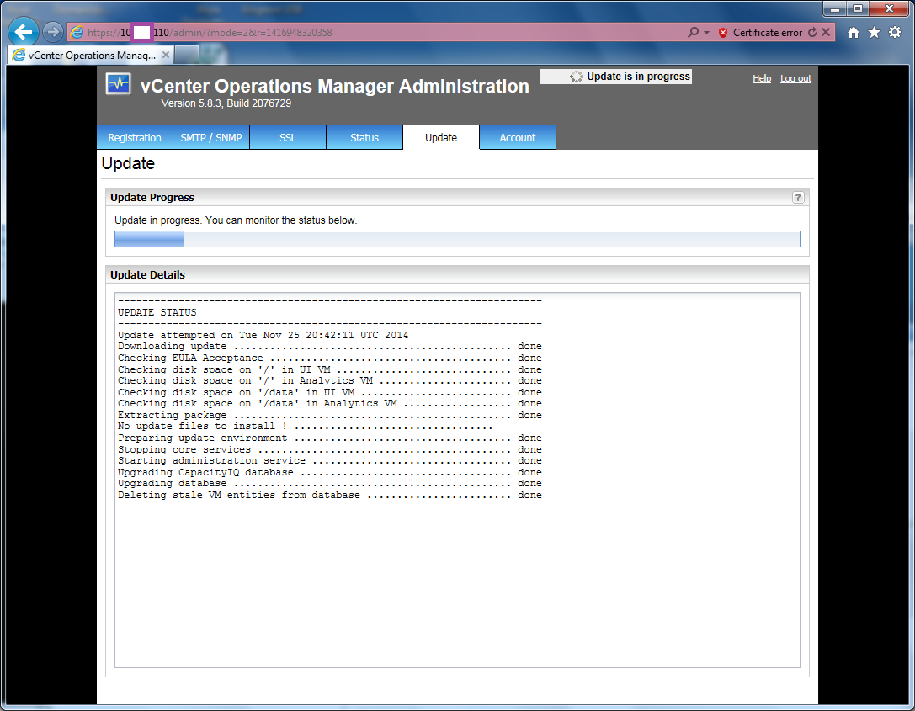Select the Update tab
915x711 pixels.
click(x=440, y=138)
